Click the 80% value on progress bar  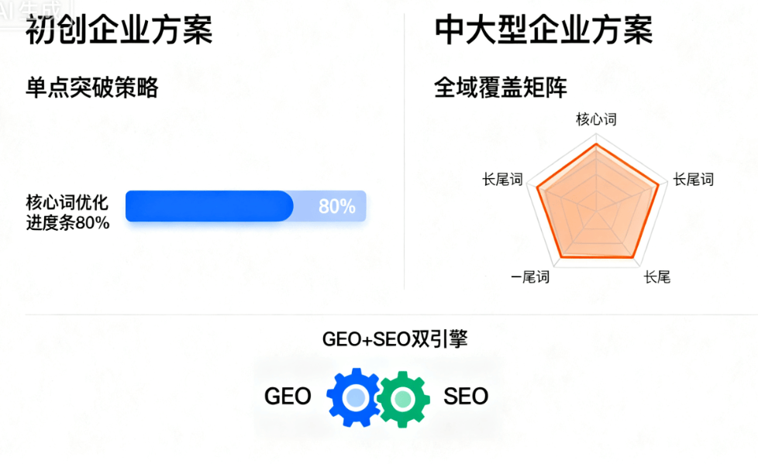pyautogui.click(x=336, y=207)
